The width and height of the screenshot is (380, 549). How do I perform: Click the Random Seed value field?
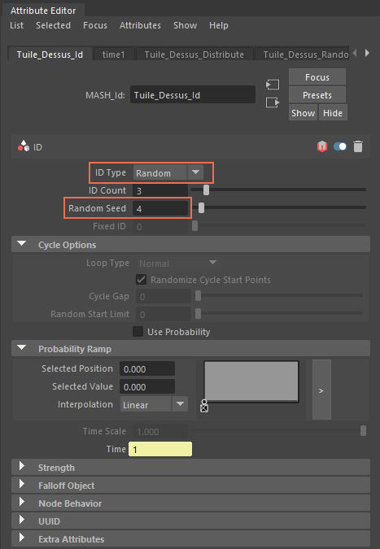[x=160, y=208]
